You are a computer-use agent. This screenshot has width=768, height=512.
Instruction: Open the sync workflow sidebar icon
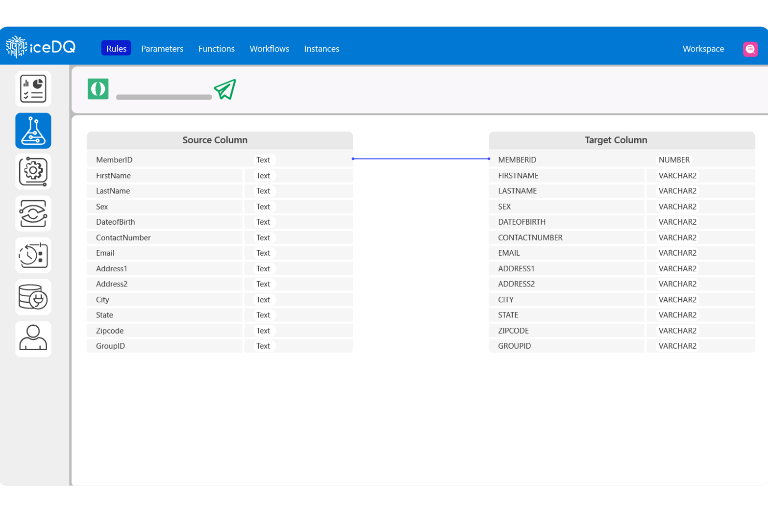click(x=33, y=214)
